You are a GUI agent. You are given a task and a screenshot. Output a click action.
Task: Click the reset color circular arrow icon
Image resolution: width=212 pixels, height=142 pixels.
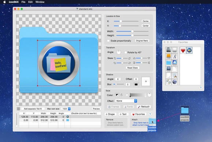(122, 95)
